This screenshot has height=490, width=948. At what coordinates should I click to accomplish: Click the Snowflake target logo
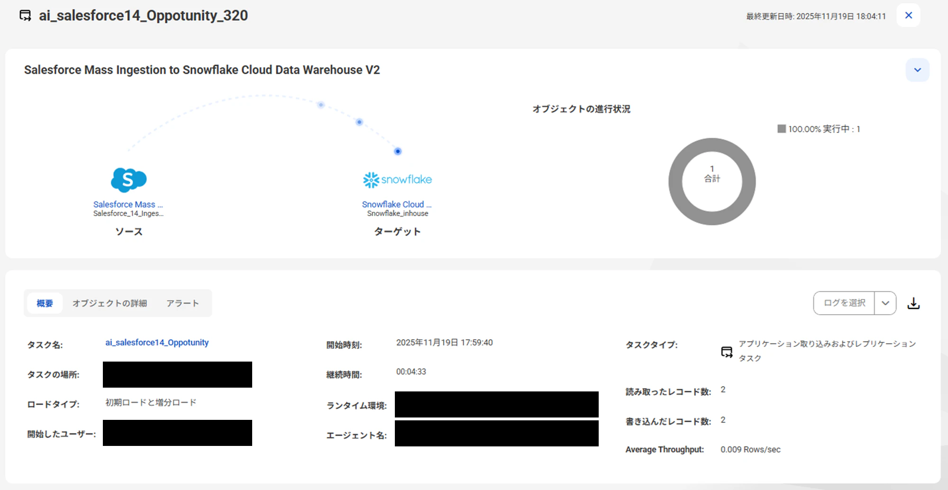(397, 180)
